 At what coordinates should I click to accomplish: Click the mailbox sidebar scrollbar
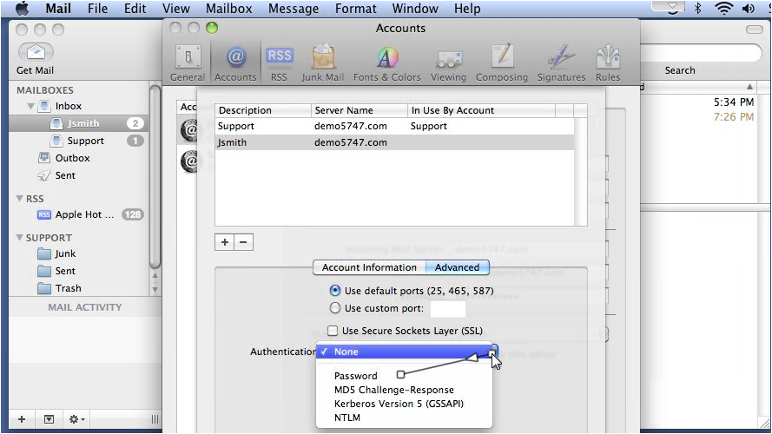click(155, 177)
